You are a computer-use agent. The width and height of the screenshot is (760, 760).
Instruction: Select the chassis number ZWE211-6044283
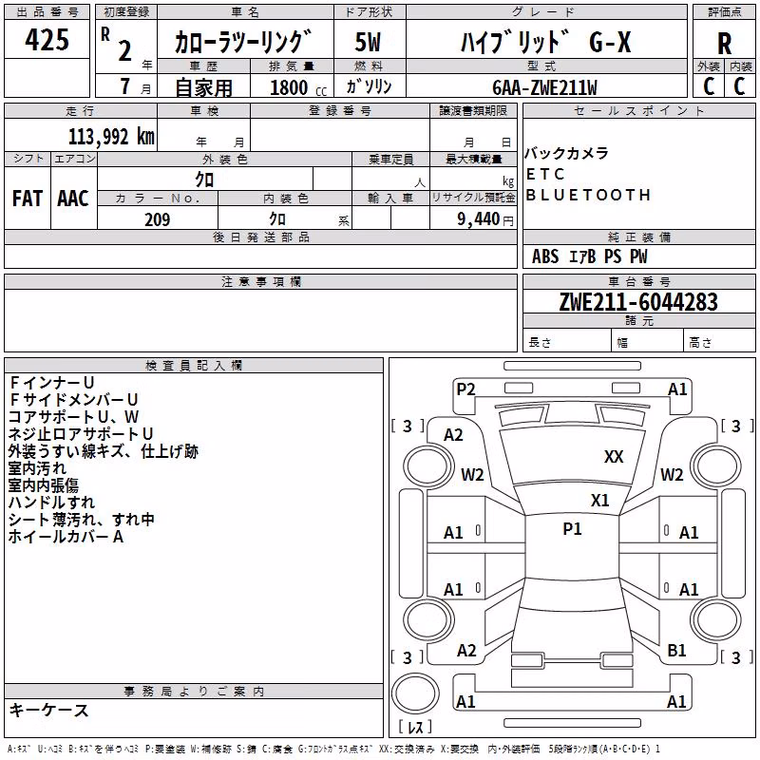click(x=638, y=302)
